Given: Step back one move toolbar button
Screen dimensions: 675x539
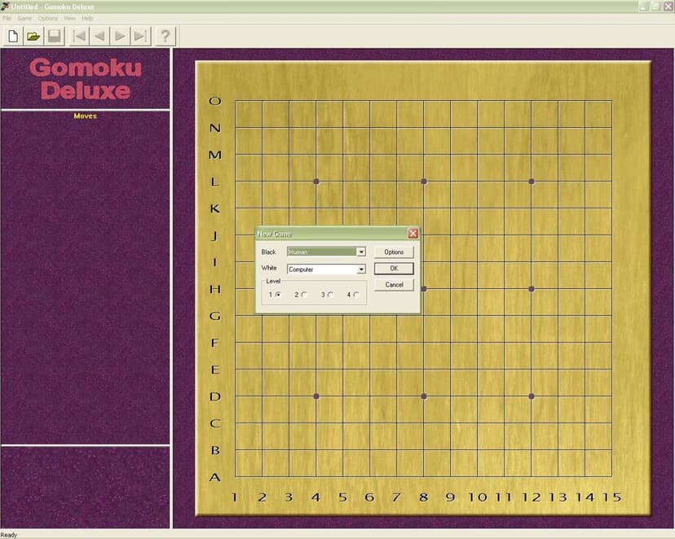Looking at the screenshot, I should [100, 36].
